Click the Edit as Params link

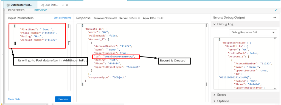(x=62, y=18)
